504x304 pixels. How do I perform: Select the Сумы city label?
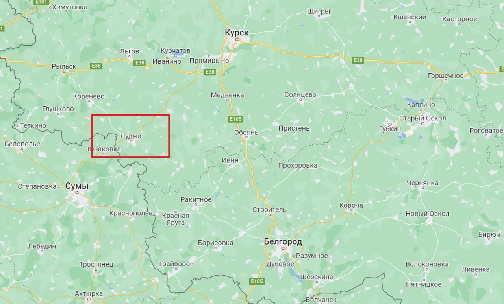click(77, 186)
